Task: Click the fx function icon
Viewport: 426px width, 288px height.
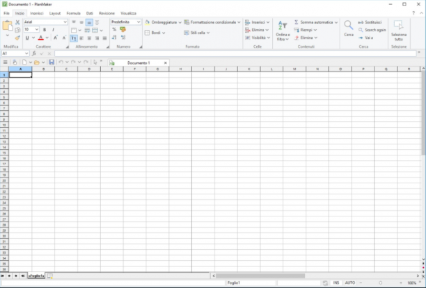Action: tap(34, 53)
